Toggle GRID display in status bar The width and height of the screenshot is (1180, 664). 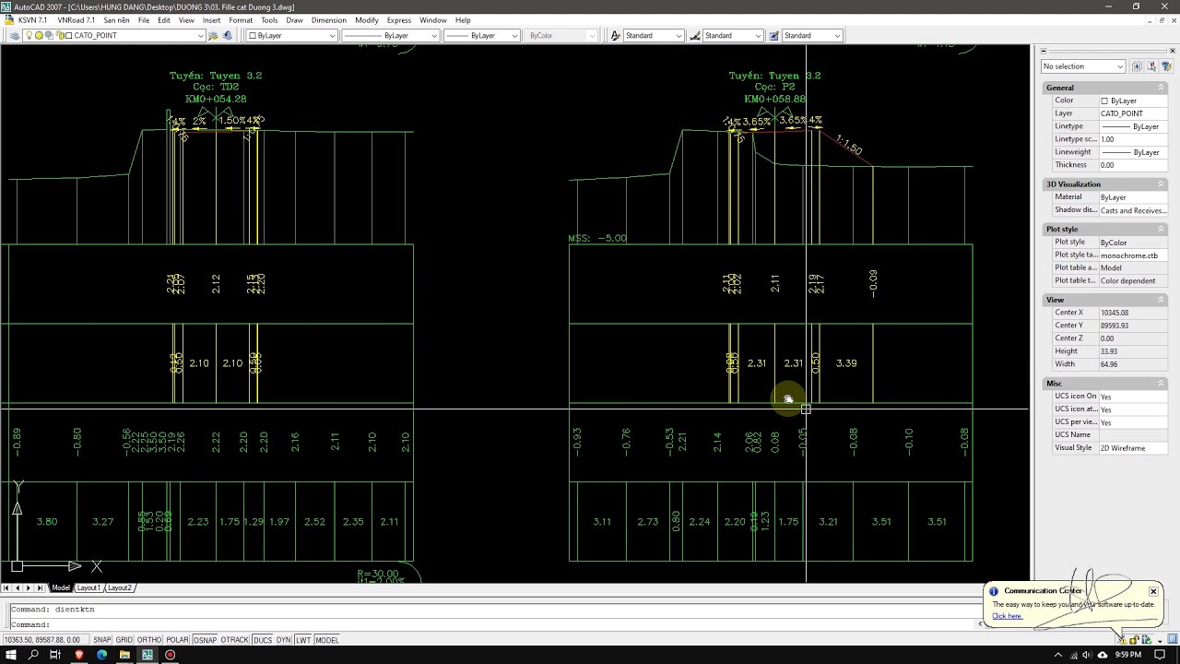pyautogui.click(x=124, y=640)
